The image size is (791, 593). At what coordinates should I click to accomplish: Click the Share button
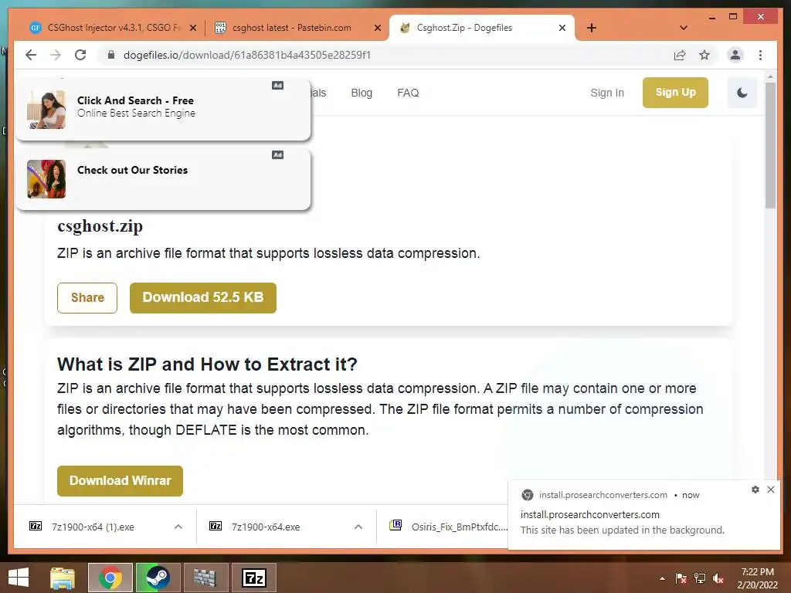pos(87,297)
